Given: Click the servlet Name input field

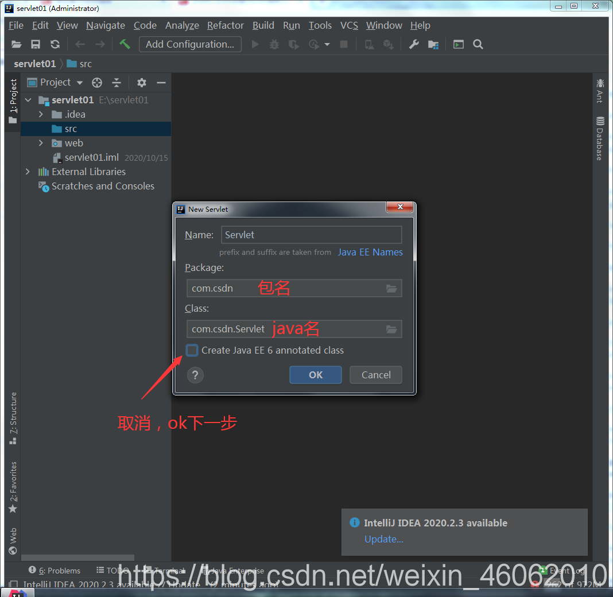Looking at the screenshot, I should tap(311, 235).
